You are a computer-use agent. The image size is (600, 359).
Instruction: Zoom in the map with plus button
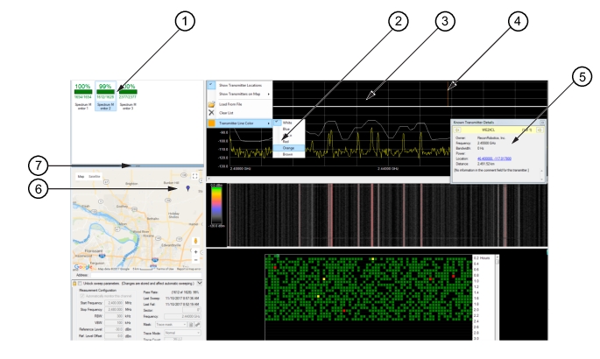pyautogui.click(x=194, y=250)
